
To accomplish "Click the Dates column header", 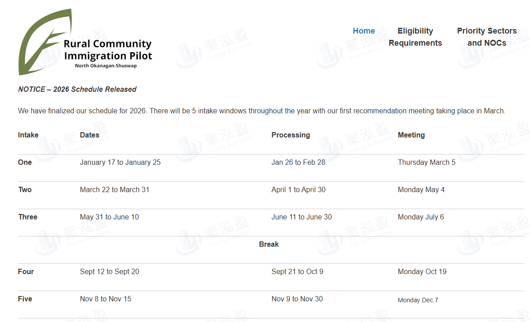I will (90, 135).
